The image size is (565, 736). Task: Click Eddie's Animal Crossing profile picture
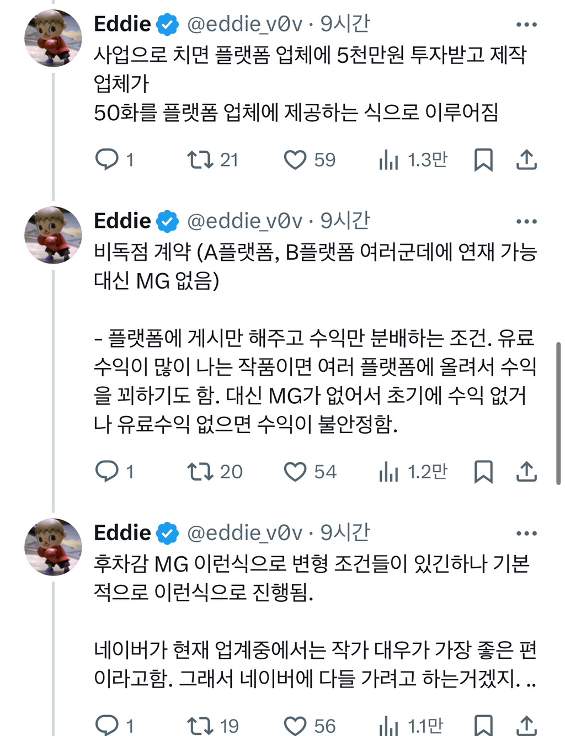[x=54, y=35]
